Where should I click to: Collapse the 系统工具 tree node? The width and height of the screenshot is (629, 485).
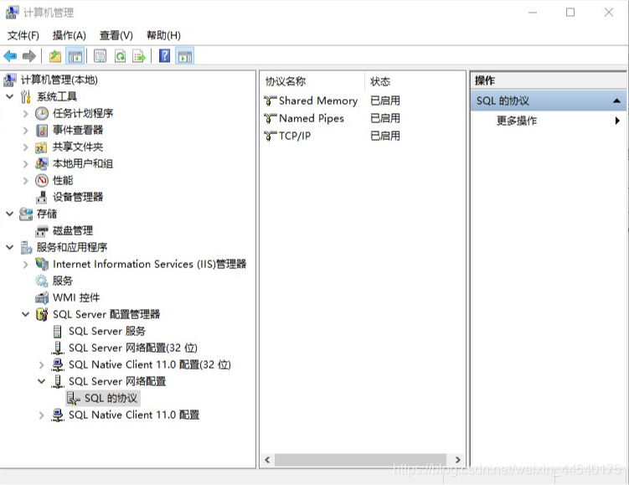point(9,96)
